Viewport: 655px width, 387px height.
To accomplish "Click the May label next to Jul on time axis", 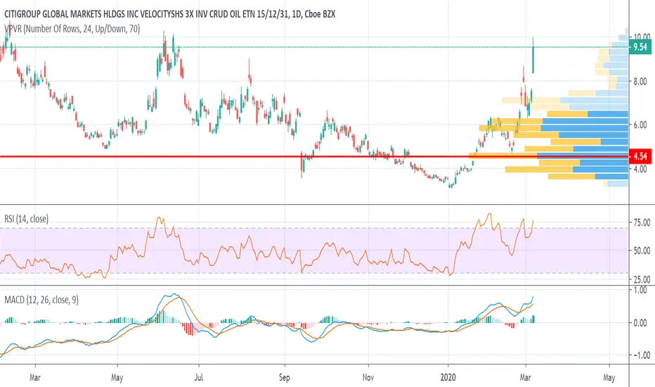I will tap(117, 377).
